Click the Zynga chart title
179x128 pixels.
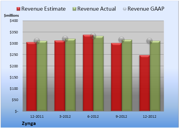(x=29, y=123)
